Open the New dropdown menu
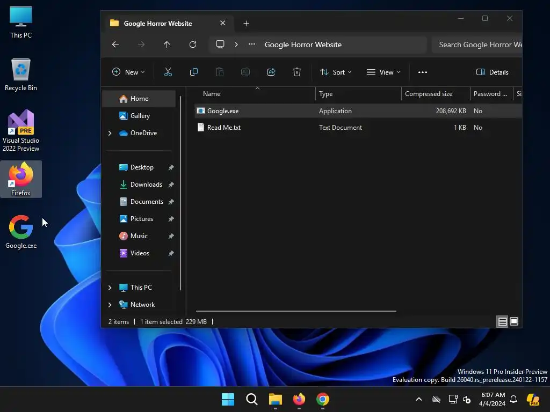550x412 pixels. click(128, 72)
